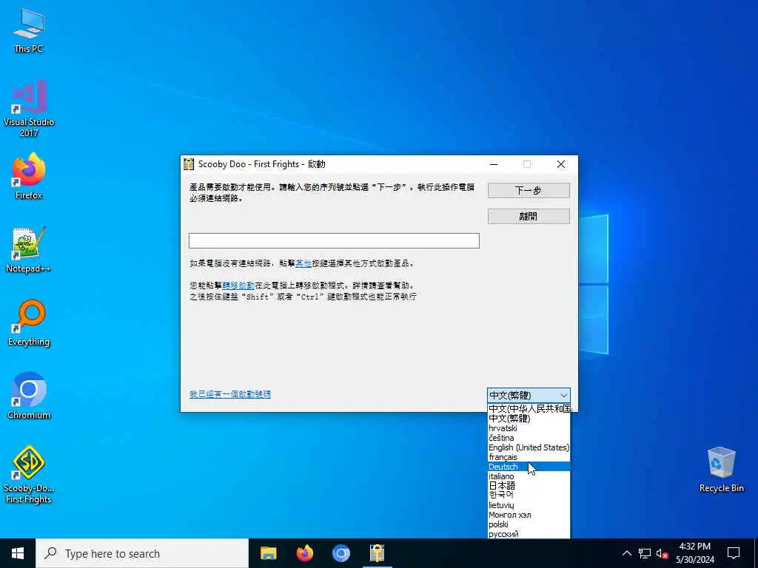Click the activation dialog title bar icon

point(189,164)
